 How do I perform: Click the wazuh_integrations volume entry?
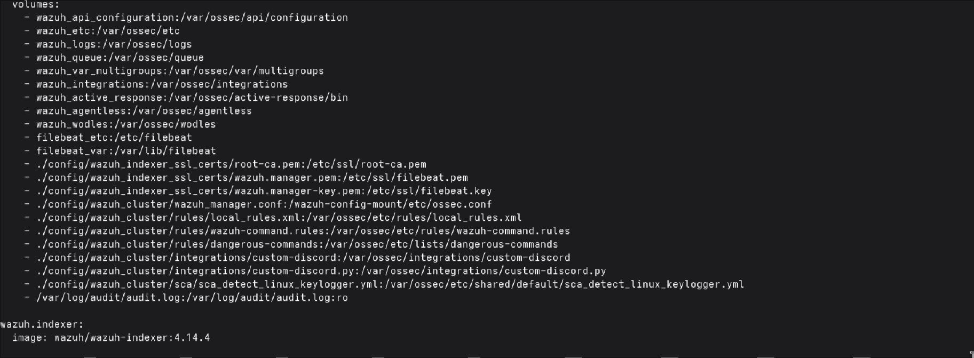click(x=162, y=84)
